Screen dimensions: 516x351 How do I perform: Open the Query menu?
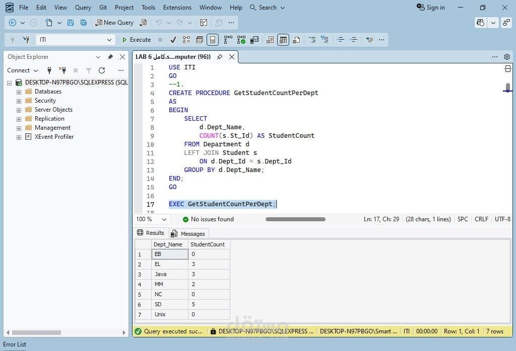click(x=83, y=7)
